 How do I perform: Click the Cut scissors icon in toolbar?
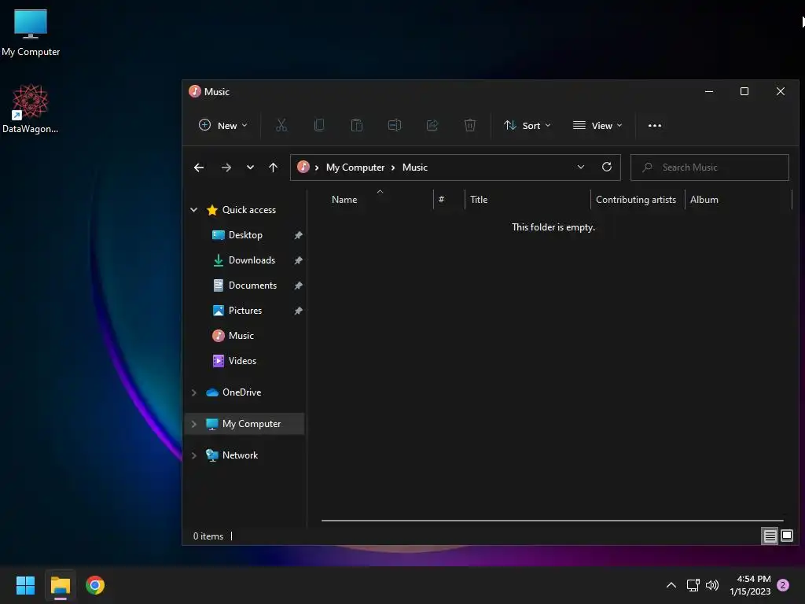(x=281, y=125)
